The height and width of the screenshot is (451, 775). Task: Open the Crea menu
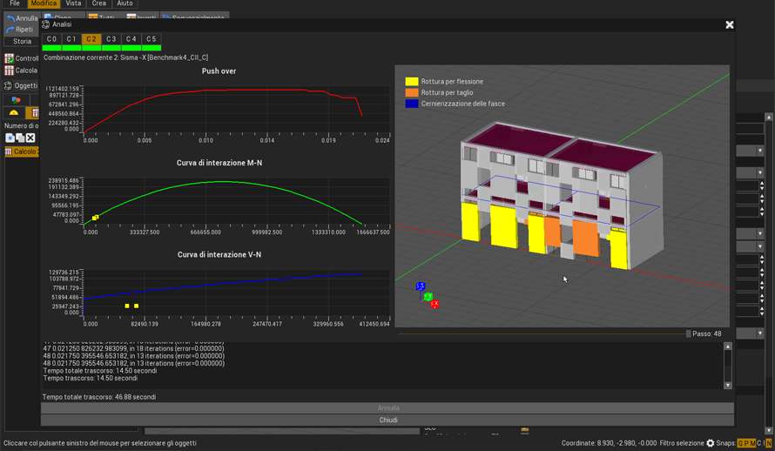[x=99, y=3]
